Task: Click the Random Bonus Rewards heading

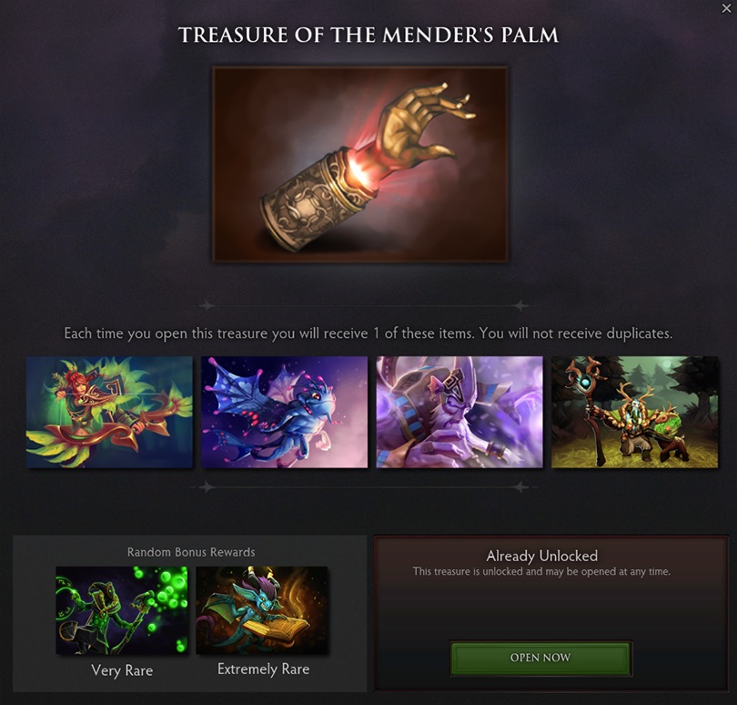Action: click(x=191, y=552)
